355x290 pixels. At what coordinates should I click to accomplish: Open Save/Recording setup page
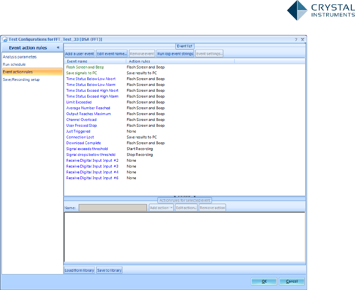tap(21, 80)
